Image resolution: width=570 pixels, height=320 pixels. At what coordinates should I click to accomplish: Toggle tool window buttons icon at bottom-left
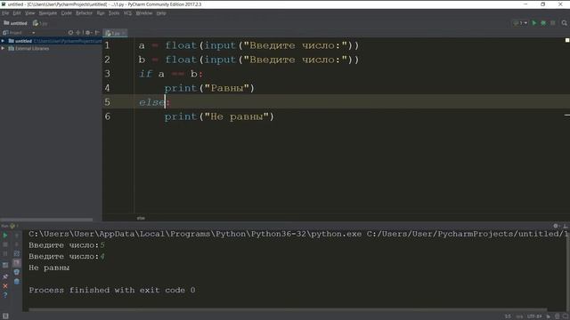click(5, 316)
